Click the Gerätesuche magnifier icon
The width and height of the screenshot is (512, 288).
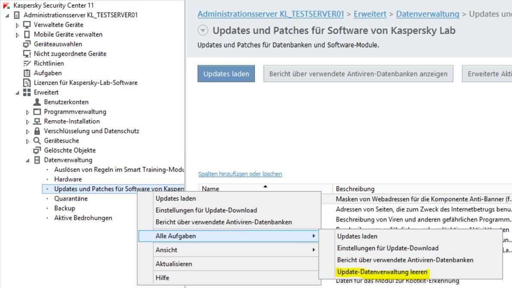(x=37, y=141)
